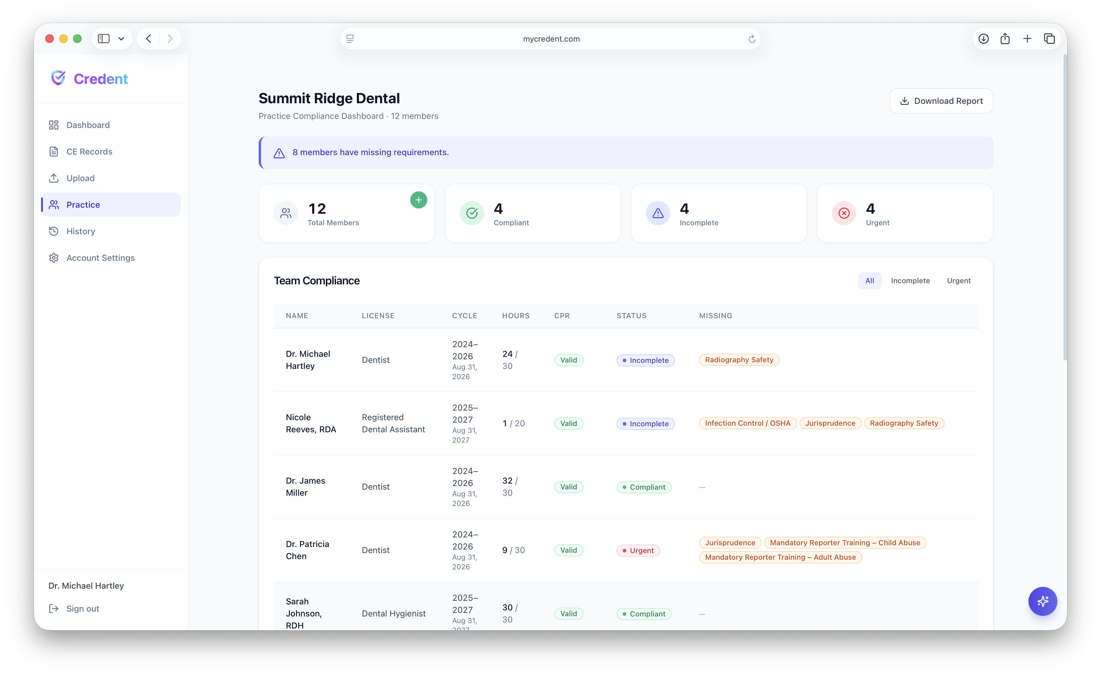Viewport: 1101px width, 675px height.
Task: Open the sidebar chevron dropdown
Action: tap(121, 38)
